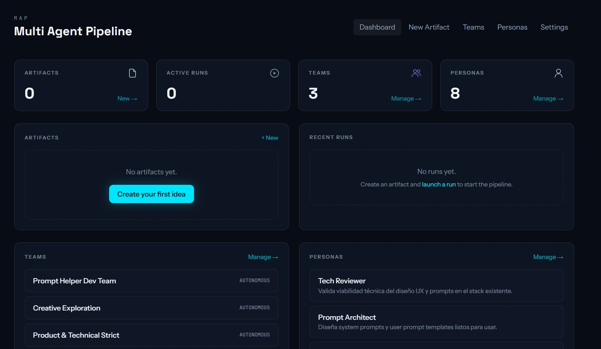Select Product & Technical Strict team
Image resolution: width=601 pixels, height=349 pixels.
(151, 335)
